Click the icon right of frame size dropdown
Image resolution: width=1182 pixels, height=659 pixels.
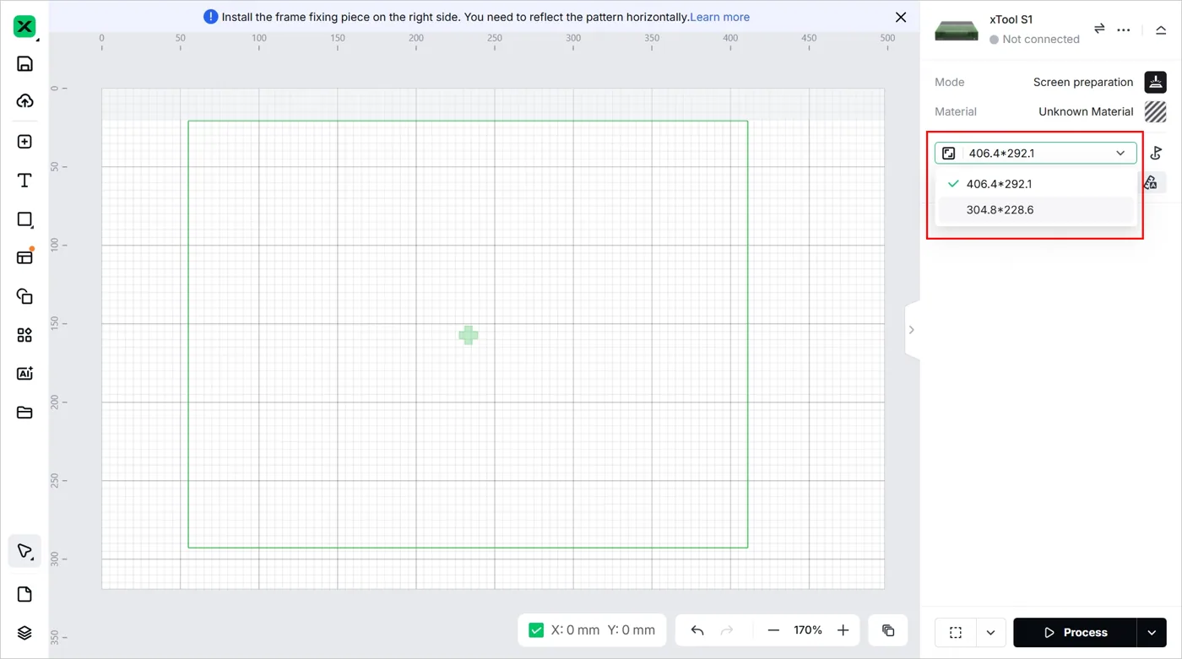[x=1157, y=153]
